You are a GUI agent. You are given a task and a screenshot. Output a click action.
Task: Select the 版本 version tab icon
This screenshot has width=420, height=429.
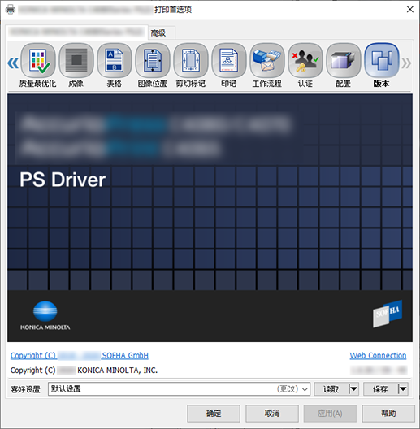382,61
